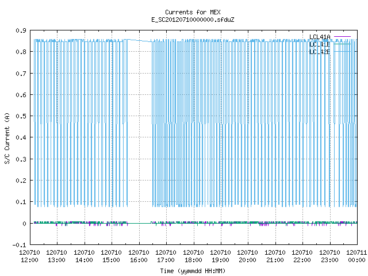Select the file name 'E_SC20120710000000.sfduZ' subtitle

193,20
